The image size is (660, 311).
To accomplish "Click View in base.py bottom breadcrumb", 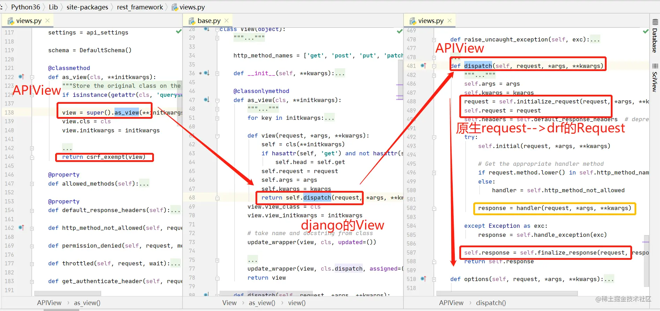I will tap(229, 303).
